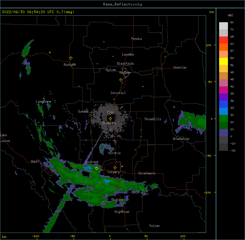This screenshot has height=240, width=245.
Task: Click the -50 tick on right axis
Action: click(209, 156)
